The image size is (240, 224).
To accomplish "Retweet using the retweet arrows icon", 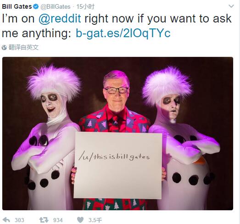I will tap(44, 220).
